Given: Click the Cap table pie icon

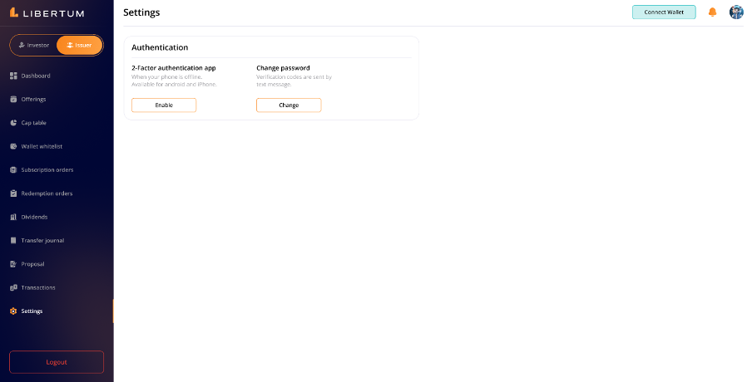Looking at the screenshot, I should (13, 123).
